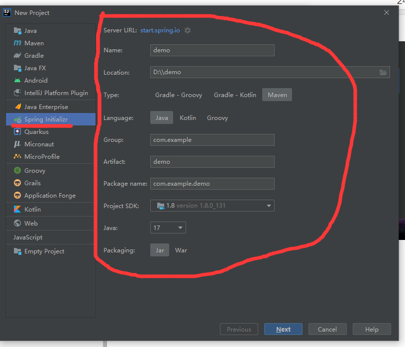The height and width of the screenshot is (347, 405).
Task: Click the MicroProfile icon
Action: pyautogui.click(x=17, y=156)
